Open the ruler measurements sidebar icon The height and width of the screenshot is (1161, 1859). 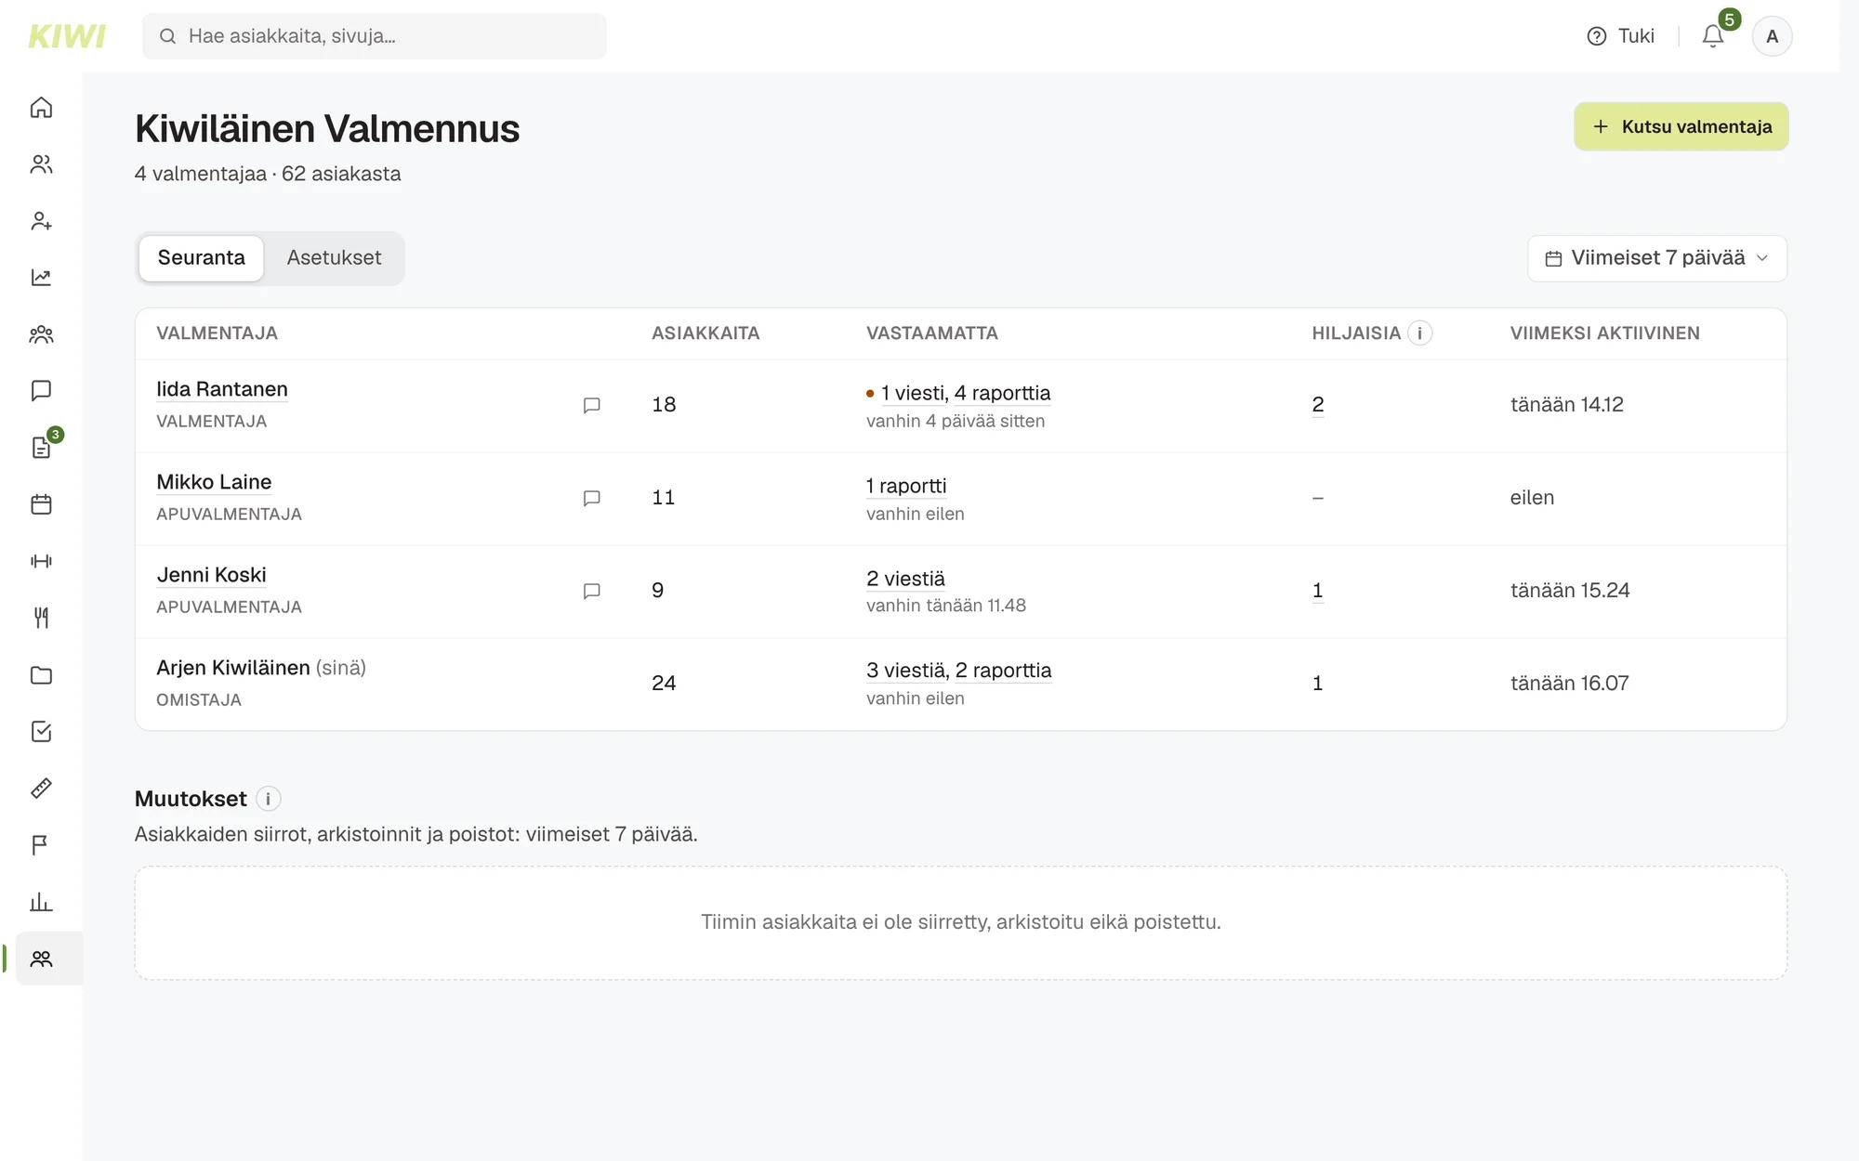[41, 789]
